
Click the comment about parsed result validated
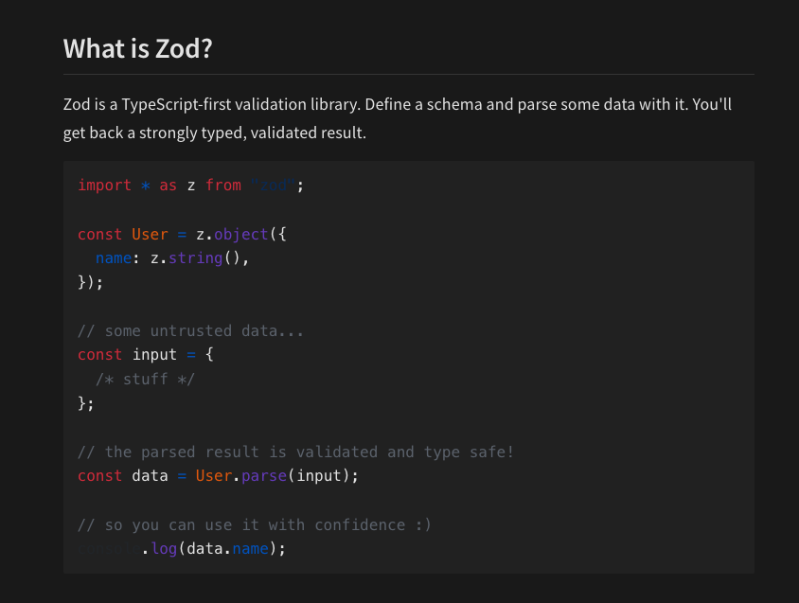click(295, 452)
